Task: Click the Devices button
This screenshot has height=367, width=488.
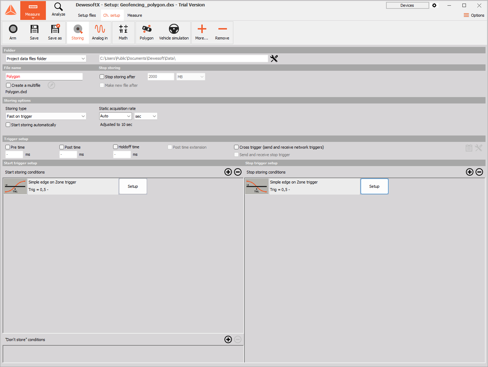Action: pyautogui.click(x=407, y=5)
